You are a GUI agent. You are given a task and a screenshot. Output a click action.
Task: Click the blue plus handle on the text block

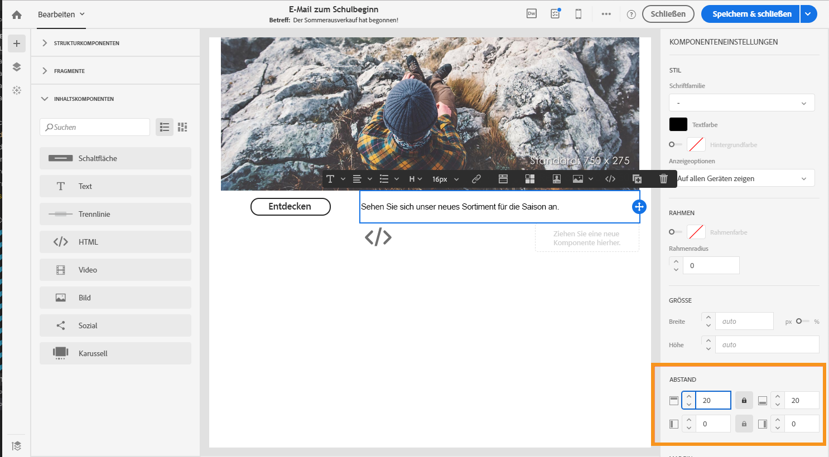(639, 207)
